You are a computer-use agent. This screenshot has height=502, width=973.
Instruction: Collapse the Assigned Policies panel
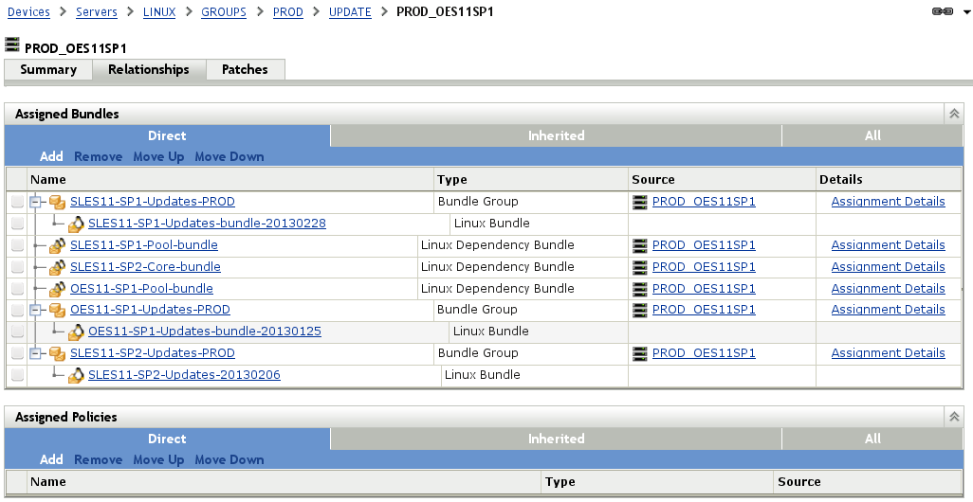954,417
